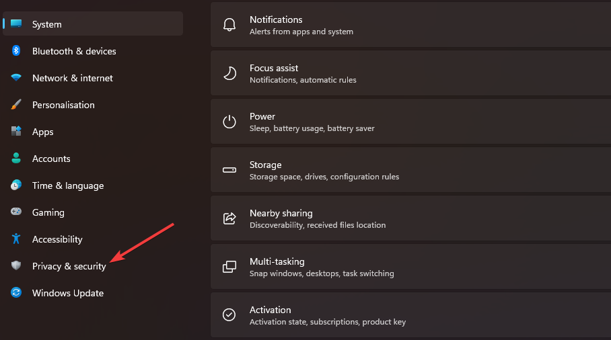Click the Personalisation paintbrush icon

(16, 105)
